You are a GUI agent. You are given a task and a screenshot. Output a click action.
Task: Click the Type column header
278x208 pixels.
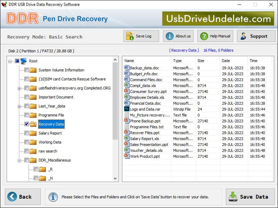pos(183,61)
